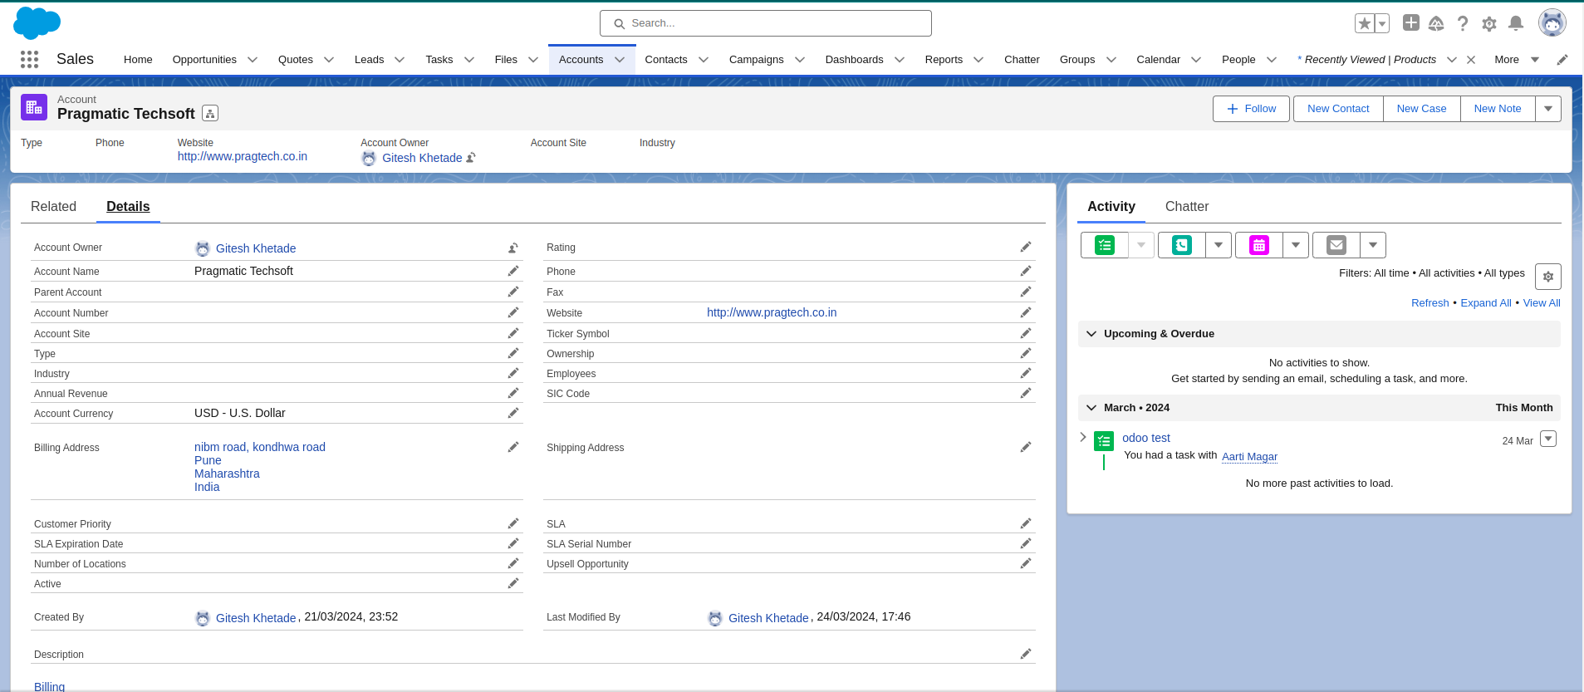
Task: Open the Contacts nav item
Action: point(666,60)
